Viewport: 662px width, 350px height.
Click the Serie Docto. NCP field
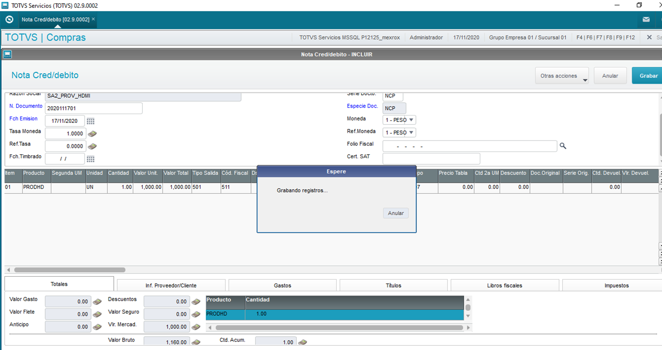[393, 96]
